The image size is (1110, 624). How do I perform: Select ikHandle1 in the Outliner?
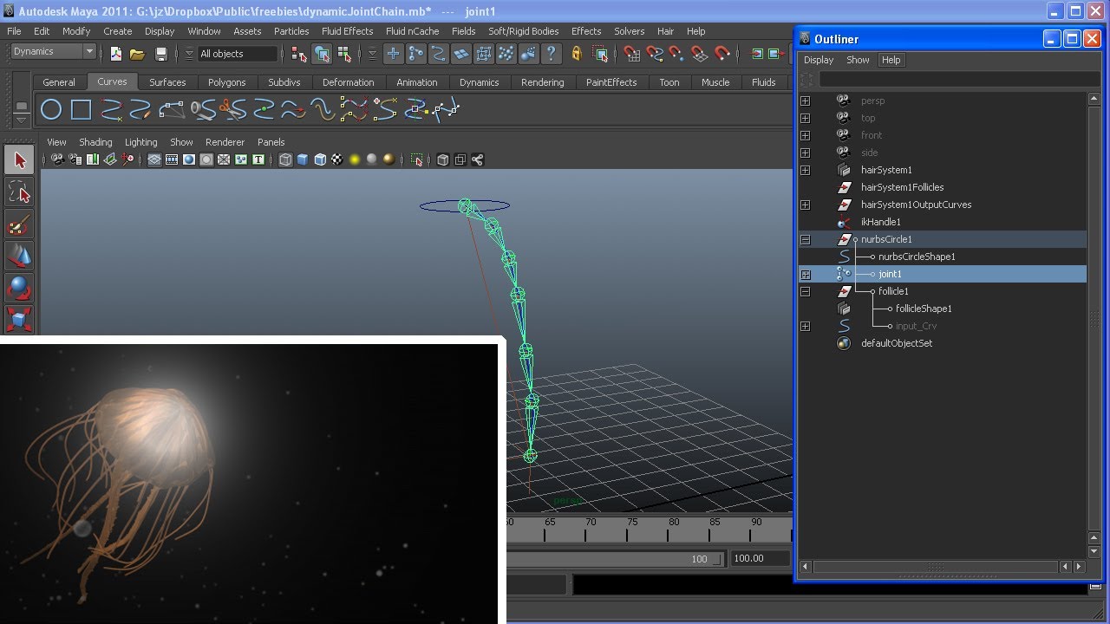[x=880, y=222]
